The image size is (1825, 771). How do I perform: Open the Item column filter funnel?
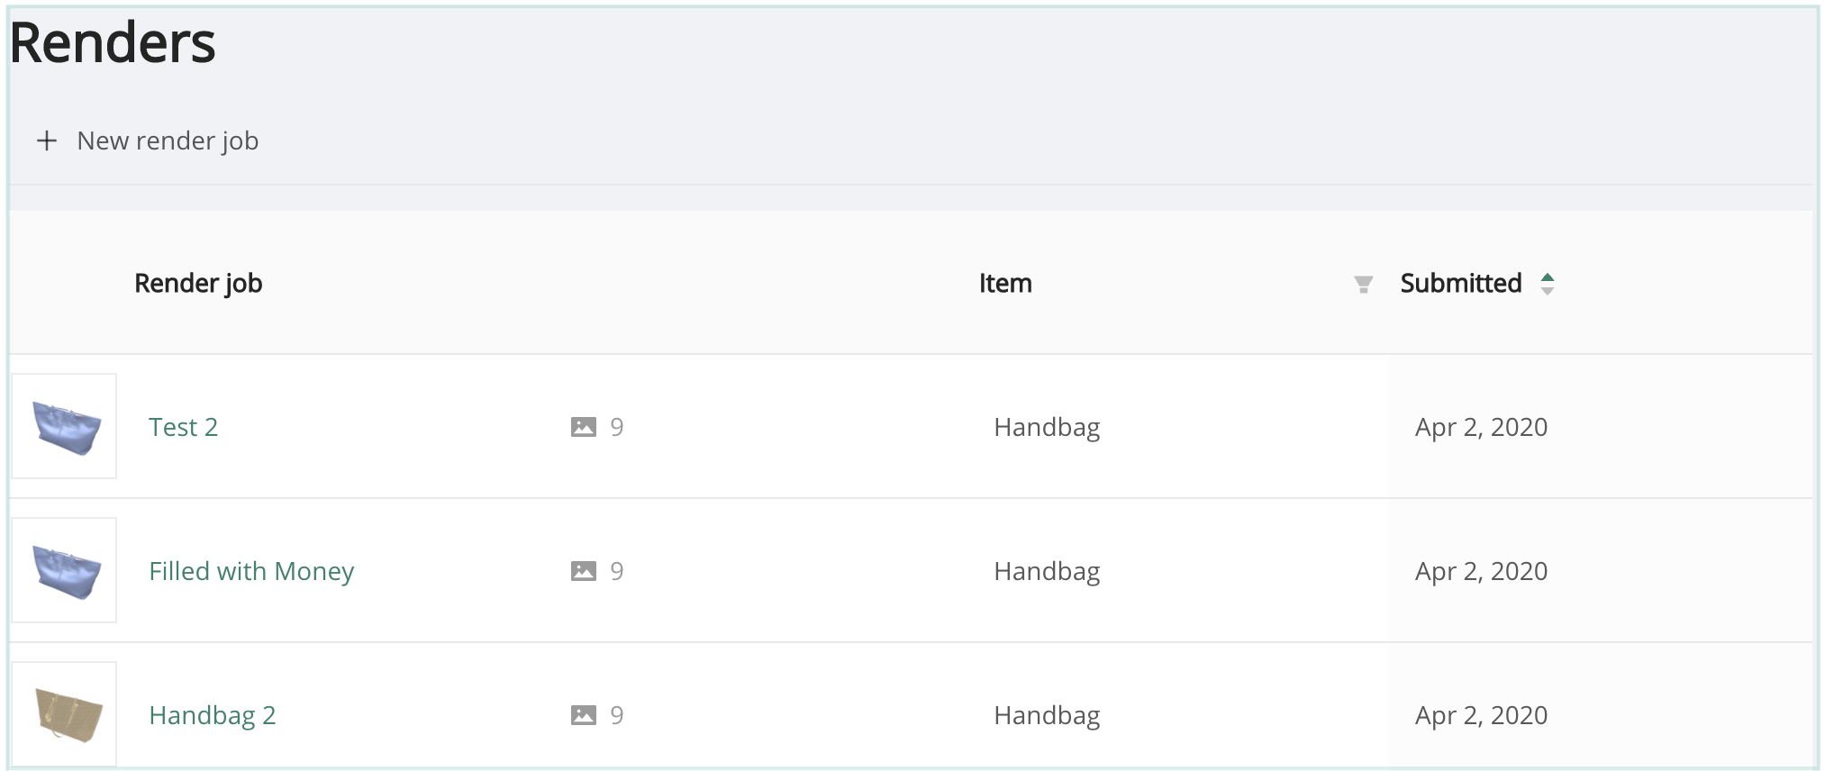pyautogui.click(x=1363, y=285)
